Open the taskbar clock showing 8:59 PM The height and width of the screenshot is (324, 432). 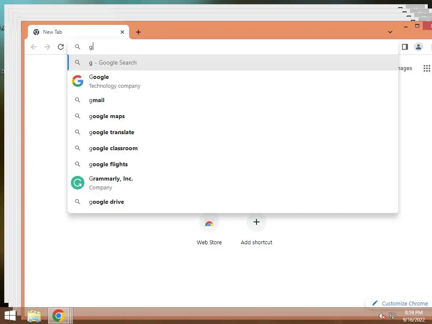414,316
